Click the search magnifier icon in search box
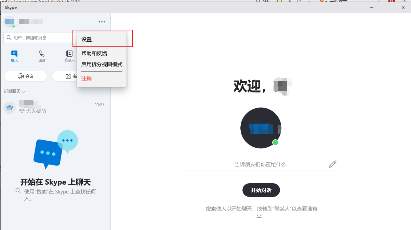Image resolution: width=411 pixels, height=230 pixels. coord(9,38)
